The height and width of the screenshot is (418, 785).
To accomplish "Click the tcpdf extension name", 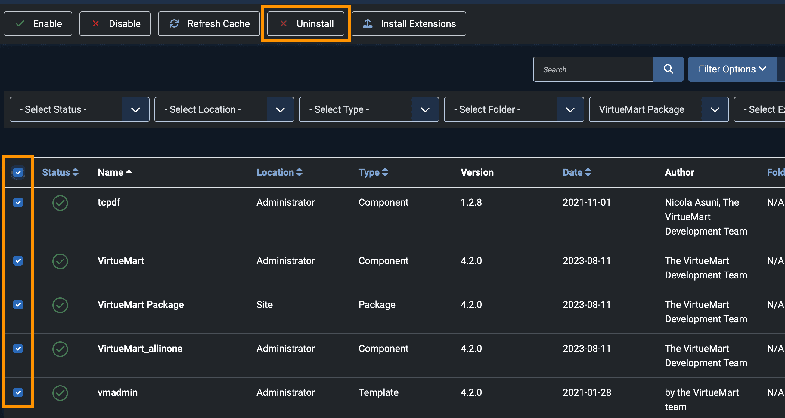I will point(109,202).
